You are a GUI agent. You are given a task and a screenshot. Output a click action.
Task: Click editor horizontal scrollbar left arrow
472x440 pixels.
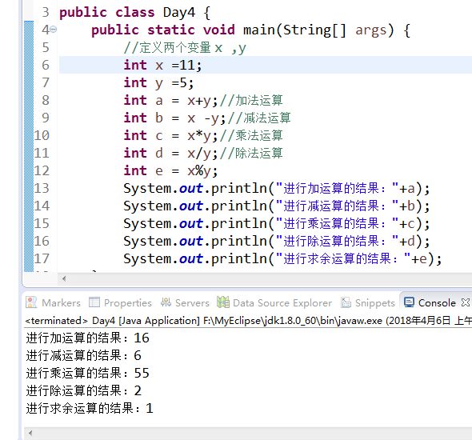coord(64,278)
